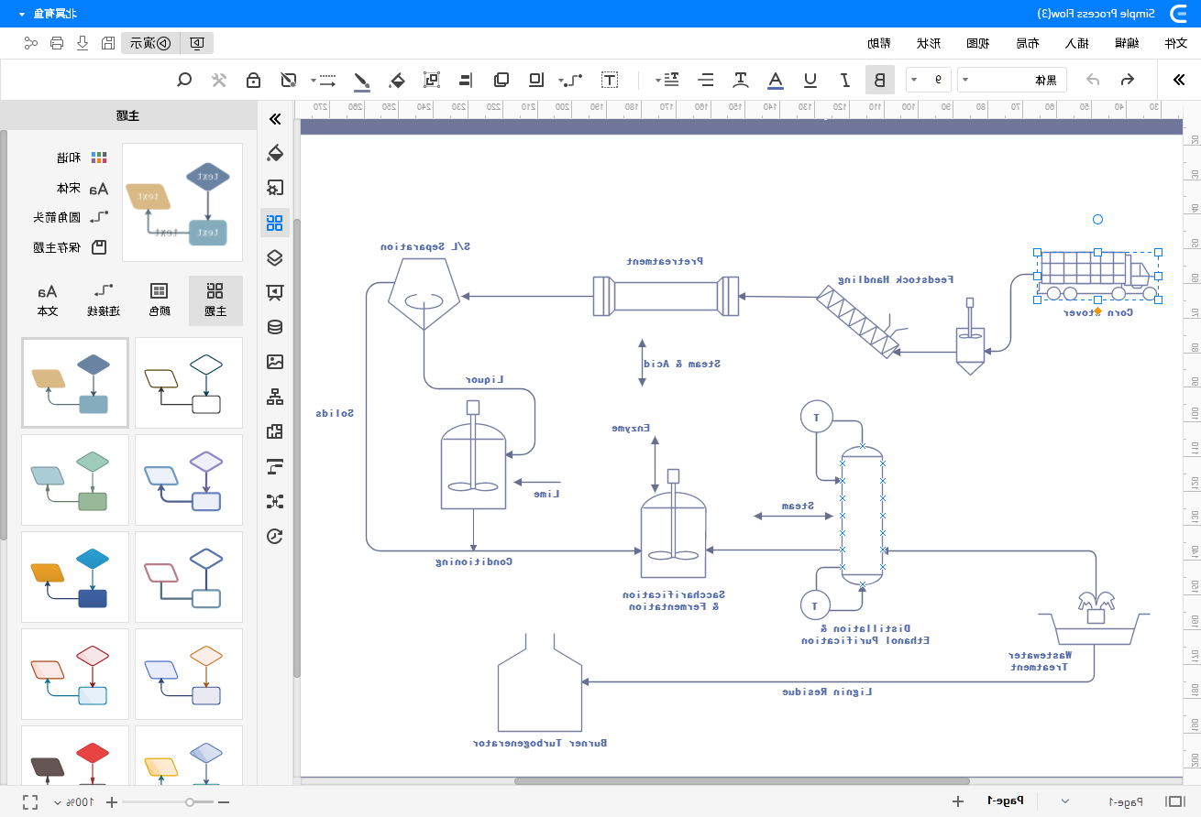1201x817 pixels.
Task: Select the Page-1 tab at bottom
Action: tap(1006, 801)
